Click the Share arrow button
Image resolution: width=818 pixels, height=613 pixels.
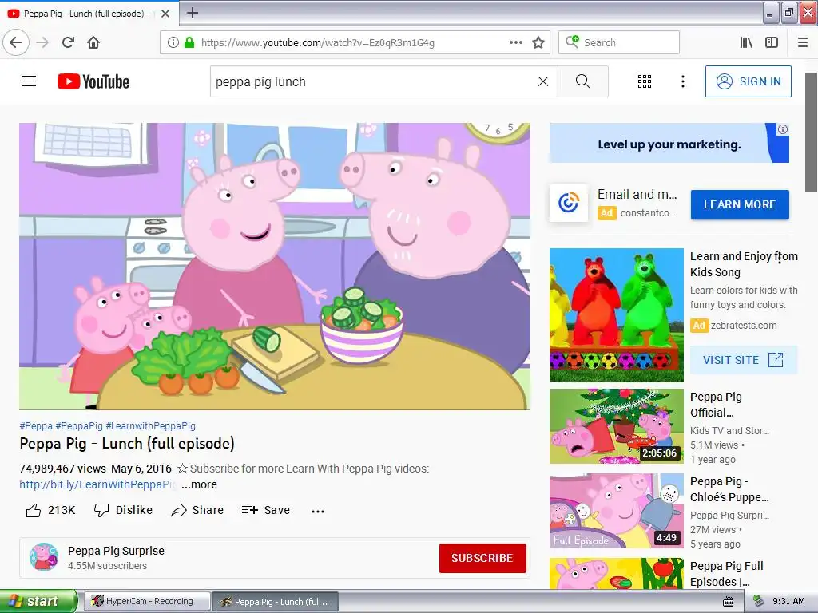tap(198, 510)
